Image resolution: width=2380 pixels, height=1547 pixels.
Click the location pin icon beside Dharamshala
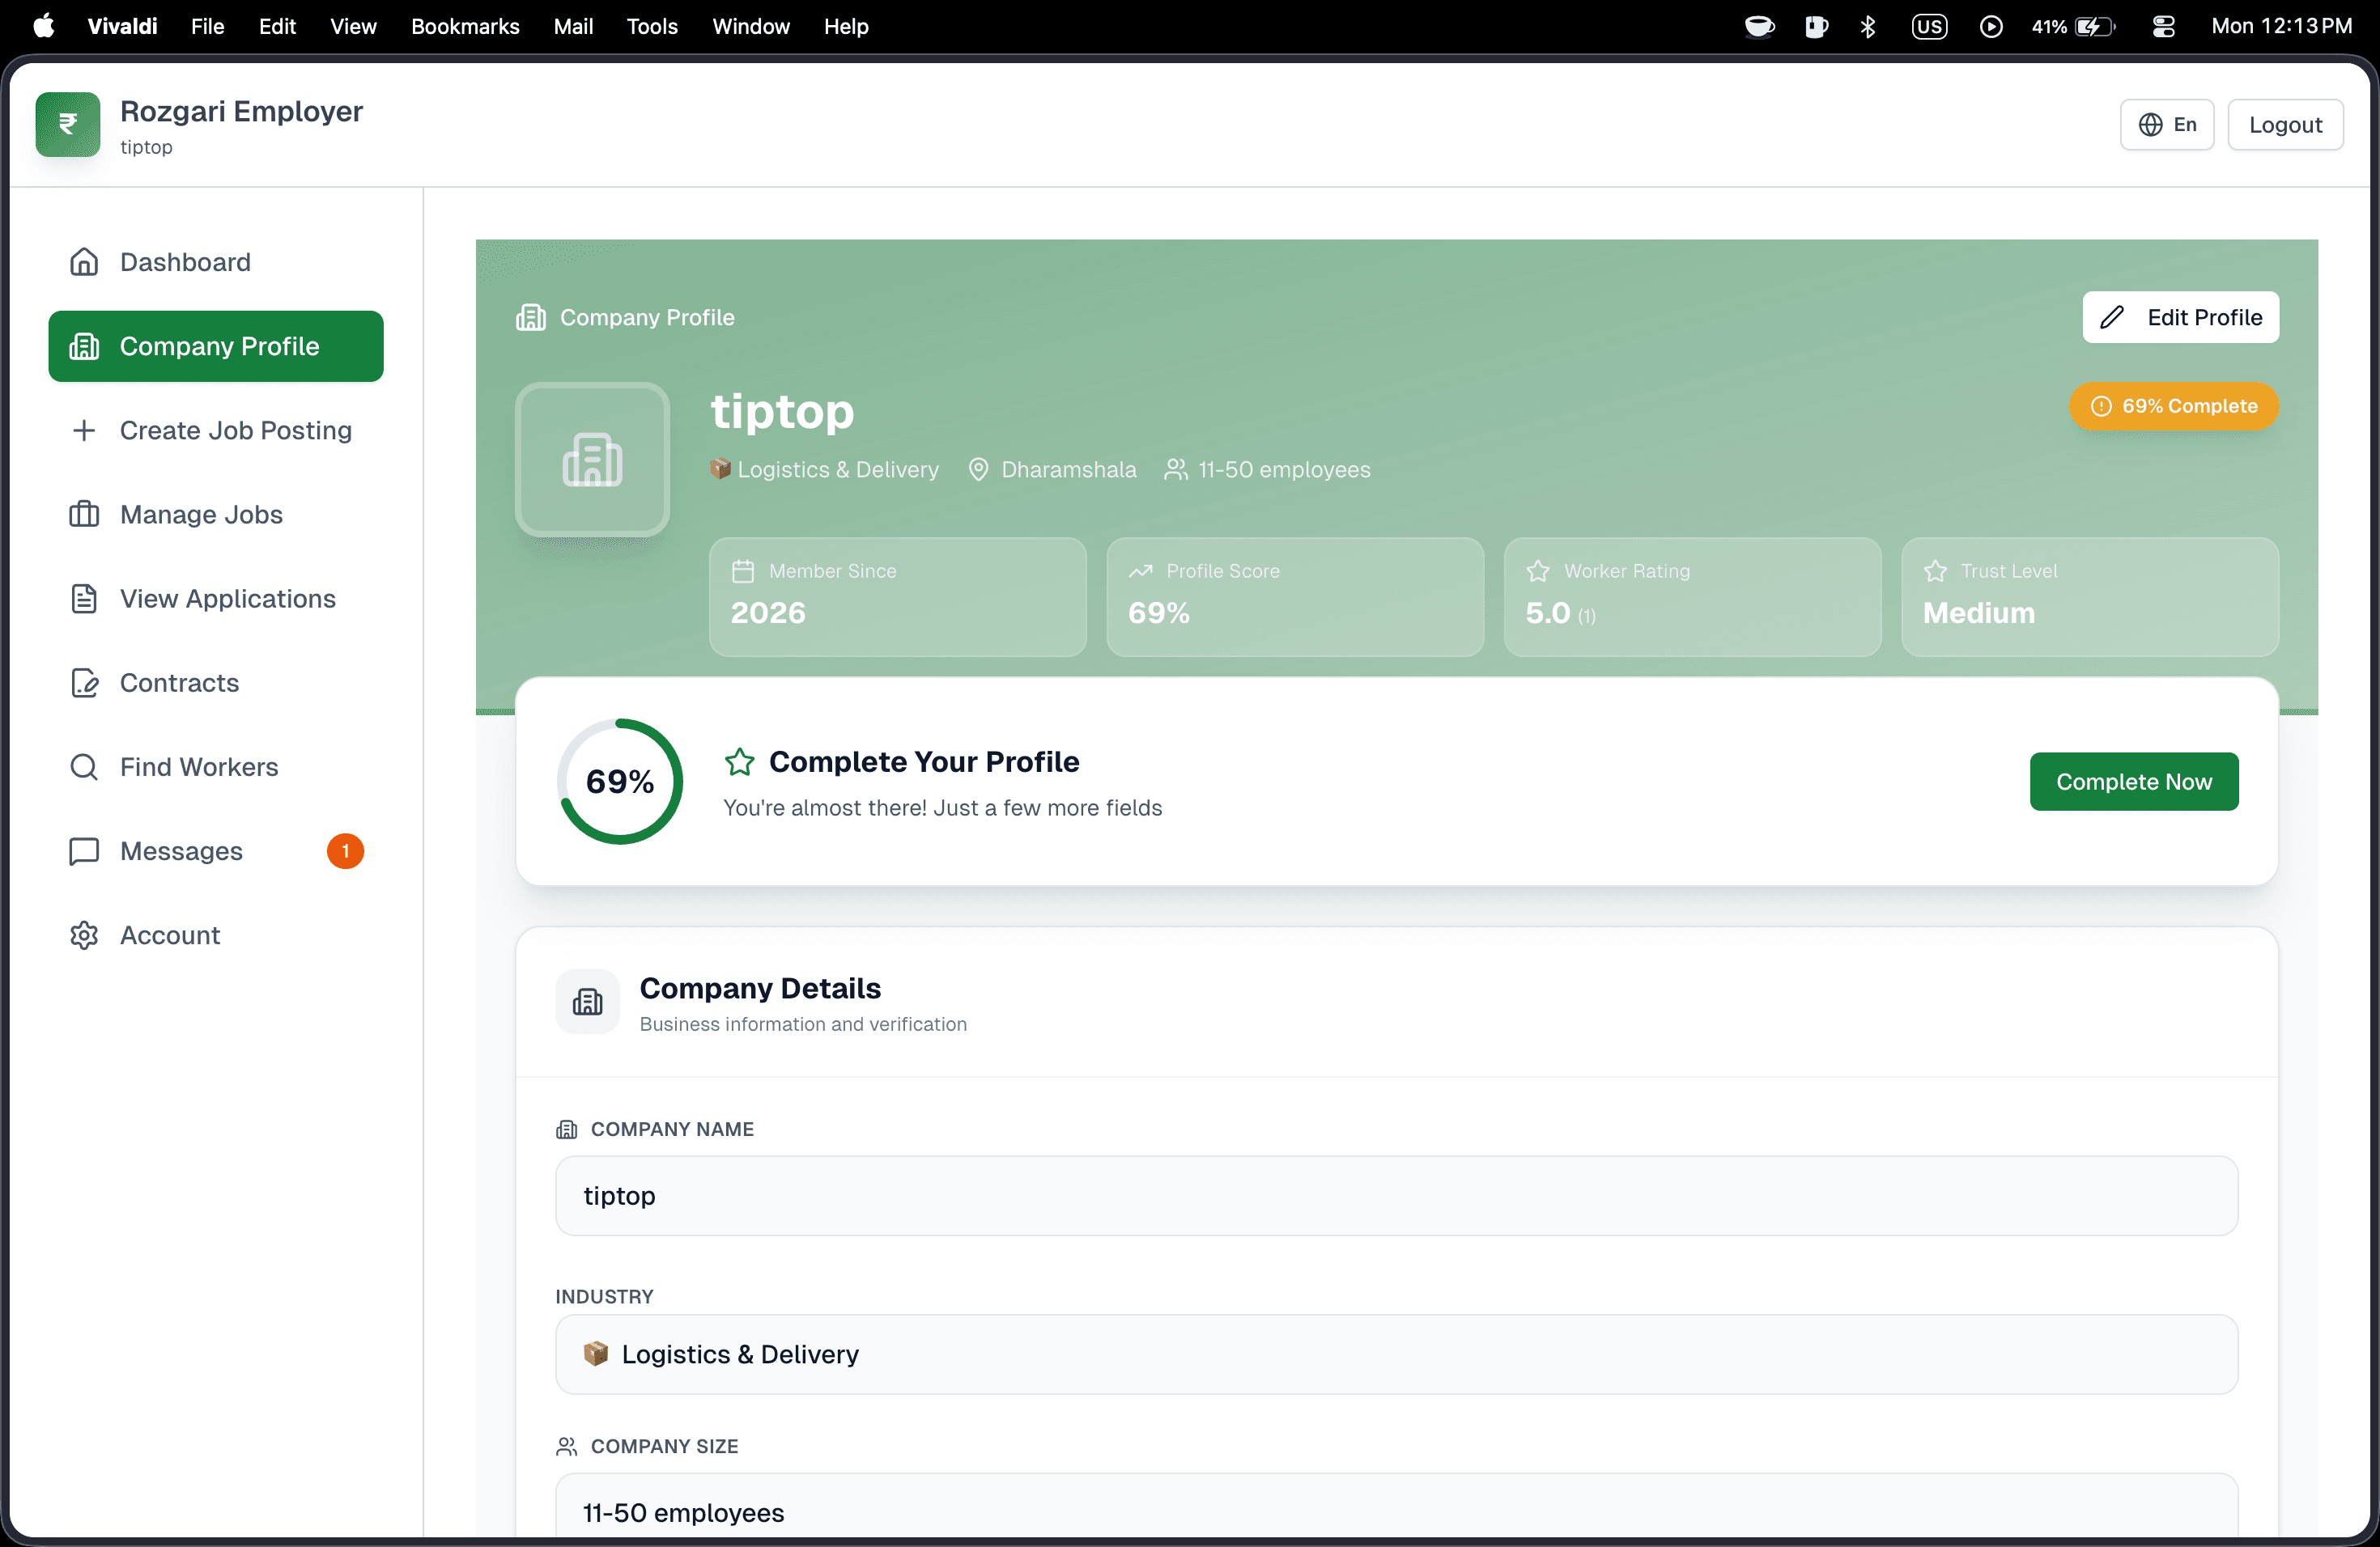pyautogui.click(x=978, y=470)
